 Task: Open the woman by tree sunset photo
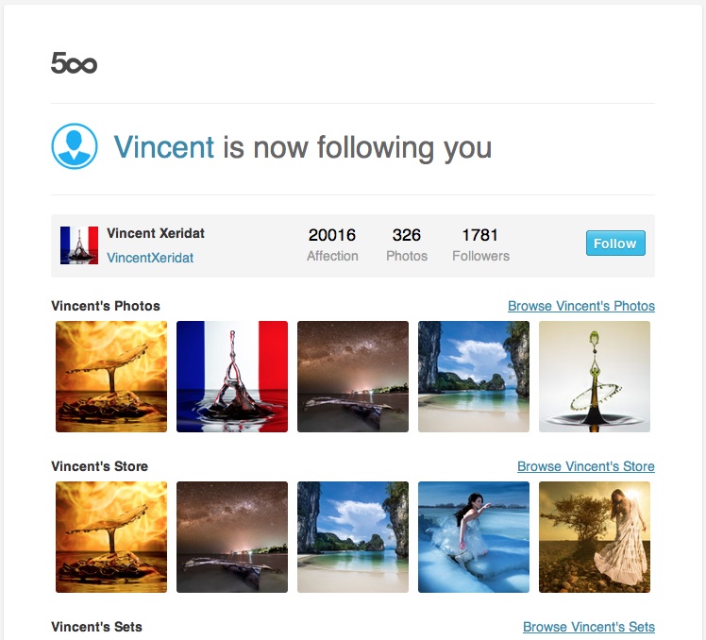tap(595, 537)
